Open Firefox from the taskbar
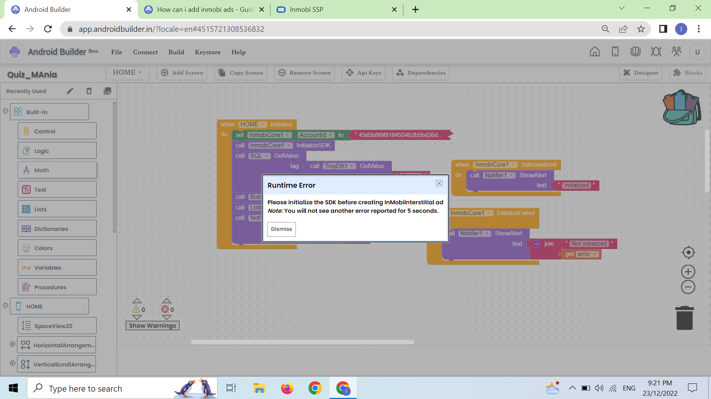The image size is (711, 399). 287,388
